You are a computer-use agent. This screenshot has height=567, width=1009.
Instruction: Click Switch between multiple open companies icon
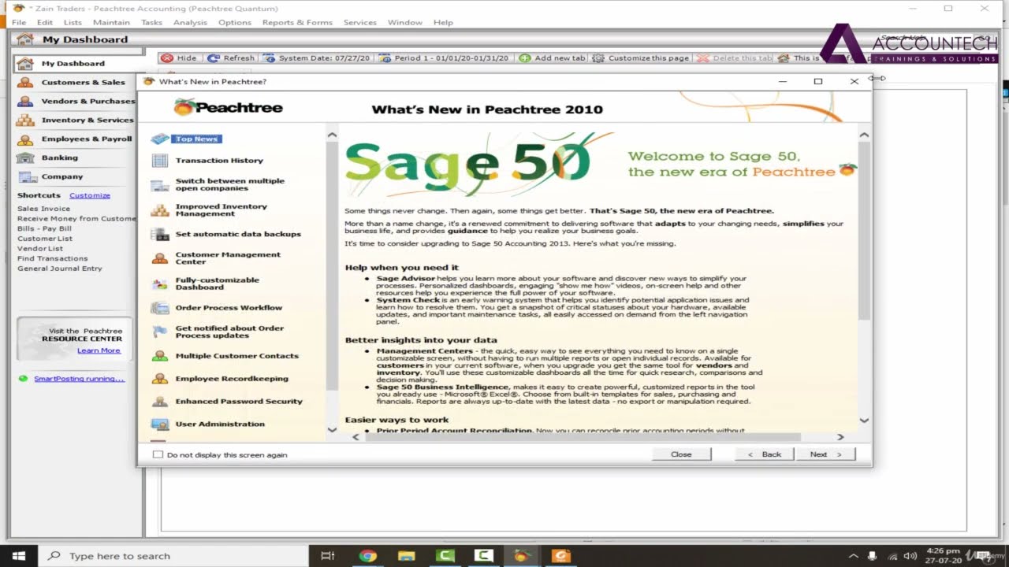(160, 186)
